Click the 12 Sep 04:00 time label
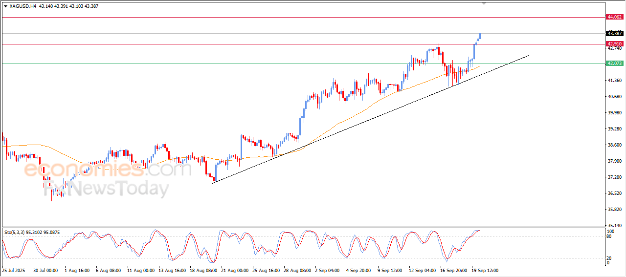Screen dimensions: 626x277 pyautogui.click(x=422, y=270)
